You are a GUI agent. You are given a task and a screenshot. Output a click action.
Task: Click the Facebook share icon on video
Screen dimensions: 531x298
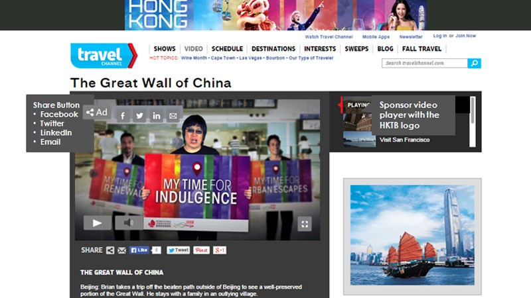123,116
